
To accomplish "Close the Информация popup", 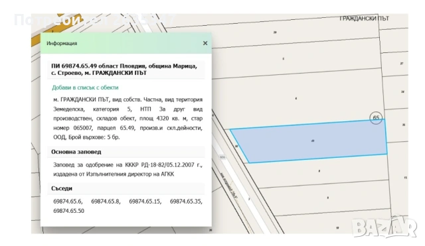I will pos(205,43).
